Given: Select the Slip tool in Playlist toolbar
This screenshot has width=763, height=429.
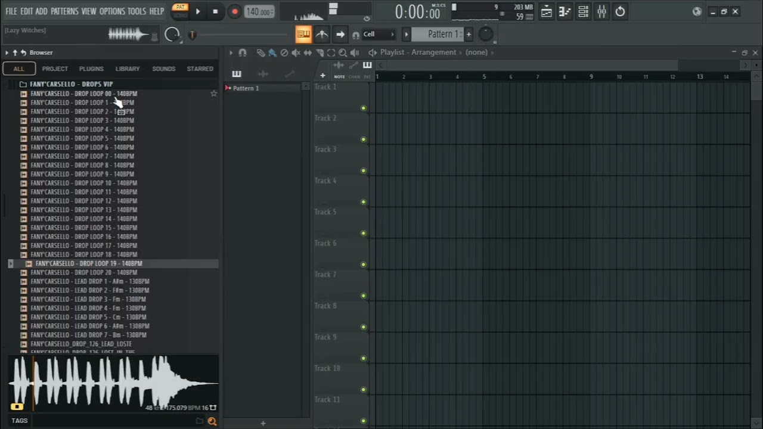Looking at the screenshot, I should click(308, 52).
